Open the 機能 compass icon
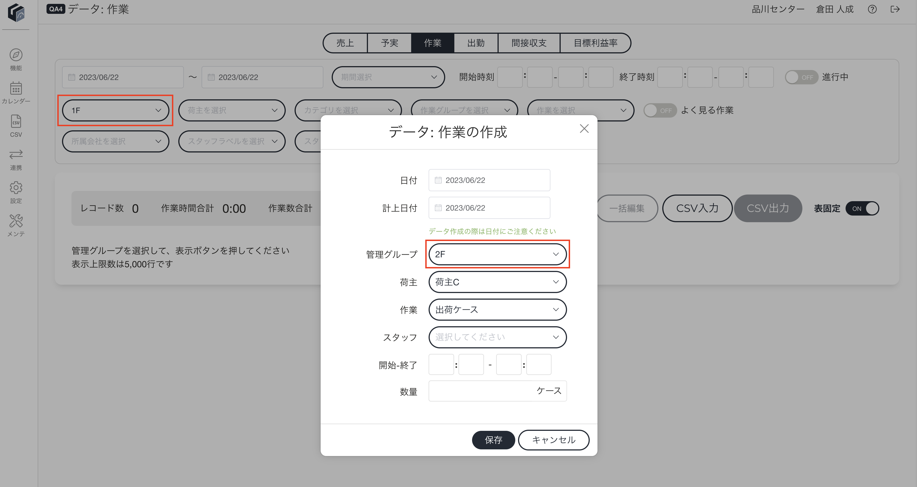Screen dimensions: 917x487 pyautogui.click(x=16, y=55)
